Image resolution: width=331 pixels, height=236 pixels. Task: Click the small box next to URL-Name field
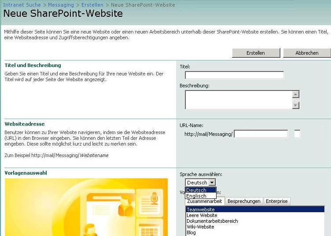[x=297, y=134]
